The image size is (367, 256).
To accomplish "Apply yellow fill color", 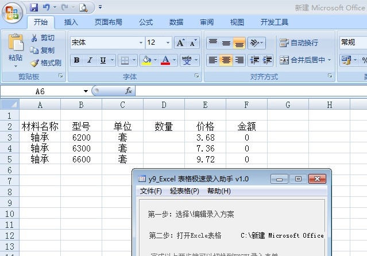I will coord(146,60).
